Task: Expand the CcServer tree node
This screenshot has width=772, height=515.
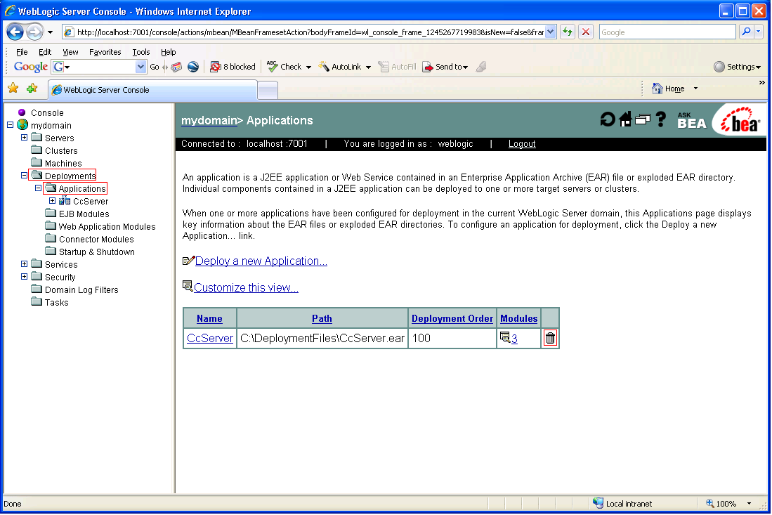Action: [x=52, y=201]
